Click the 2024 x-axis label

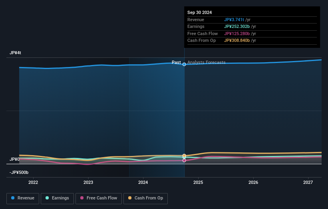point(143,183)
